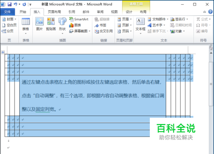The width and height of the screenshot is (214, 154).
Task: Insert a page break with 分页
Action: coord(8,31)
